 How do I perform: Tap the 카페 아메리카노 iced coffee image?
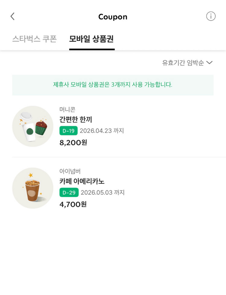[33, 188]
